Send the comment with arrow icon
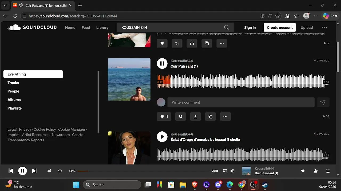Viewport: 341px width, 191px height. point(323,102)
